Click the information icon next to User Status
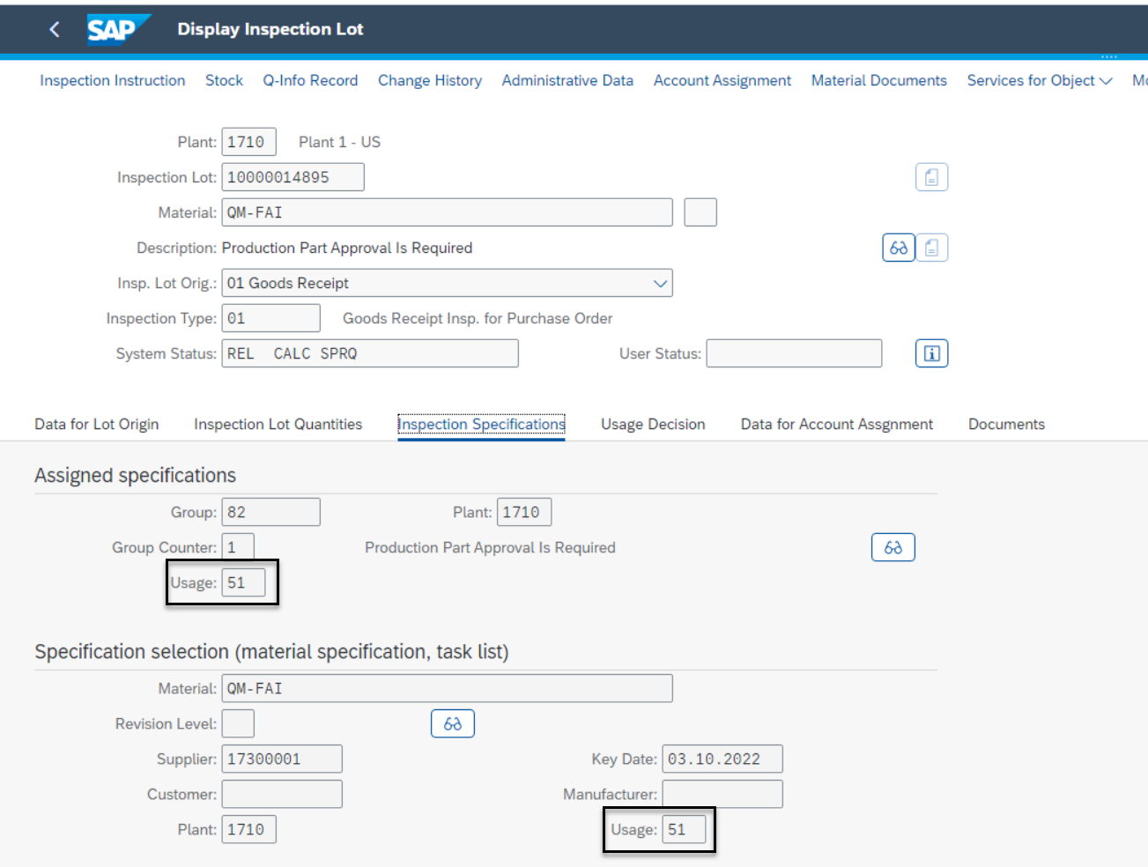The width and height of the screenshot is (1148, 867). point(931,353)
